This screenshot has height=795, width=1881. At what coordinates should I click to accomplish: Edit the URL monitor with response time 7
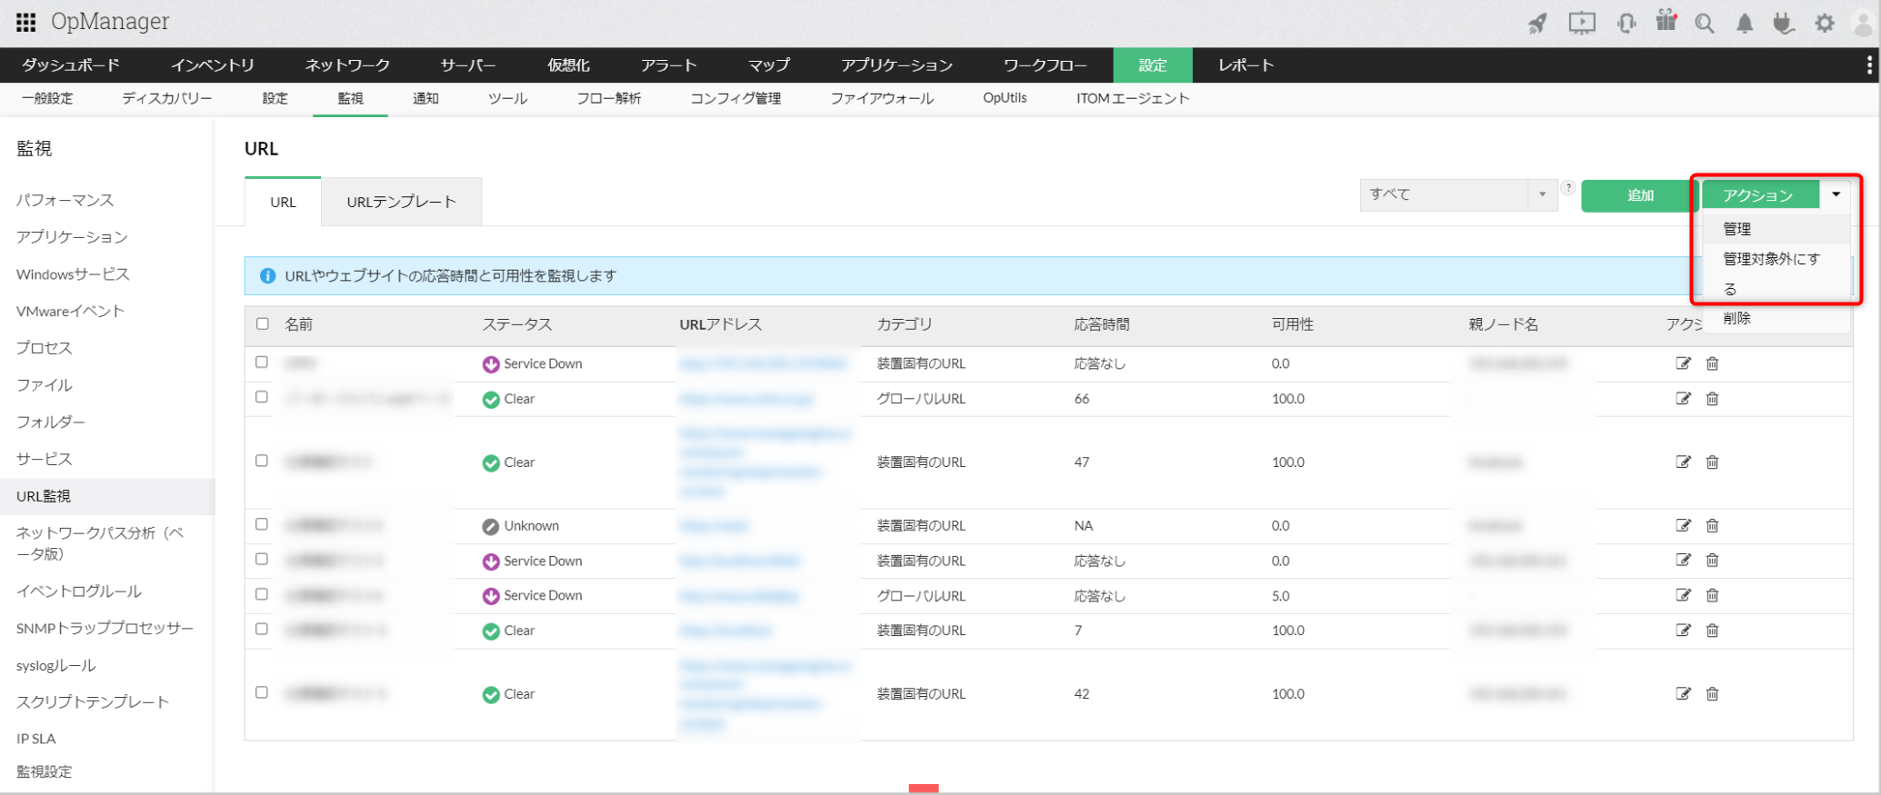1683,630
